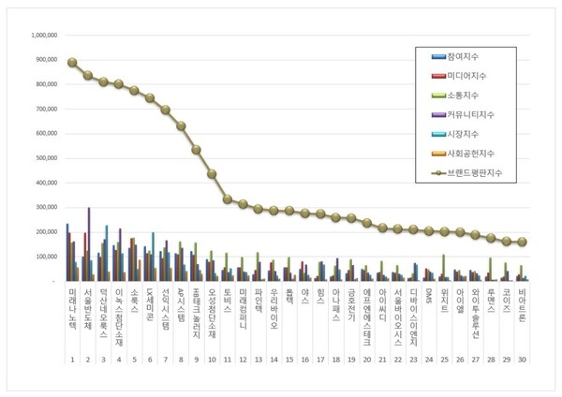562x397 pixels.
Task: Click the 소룩스 category label
Action: [134, 301]
